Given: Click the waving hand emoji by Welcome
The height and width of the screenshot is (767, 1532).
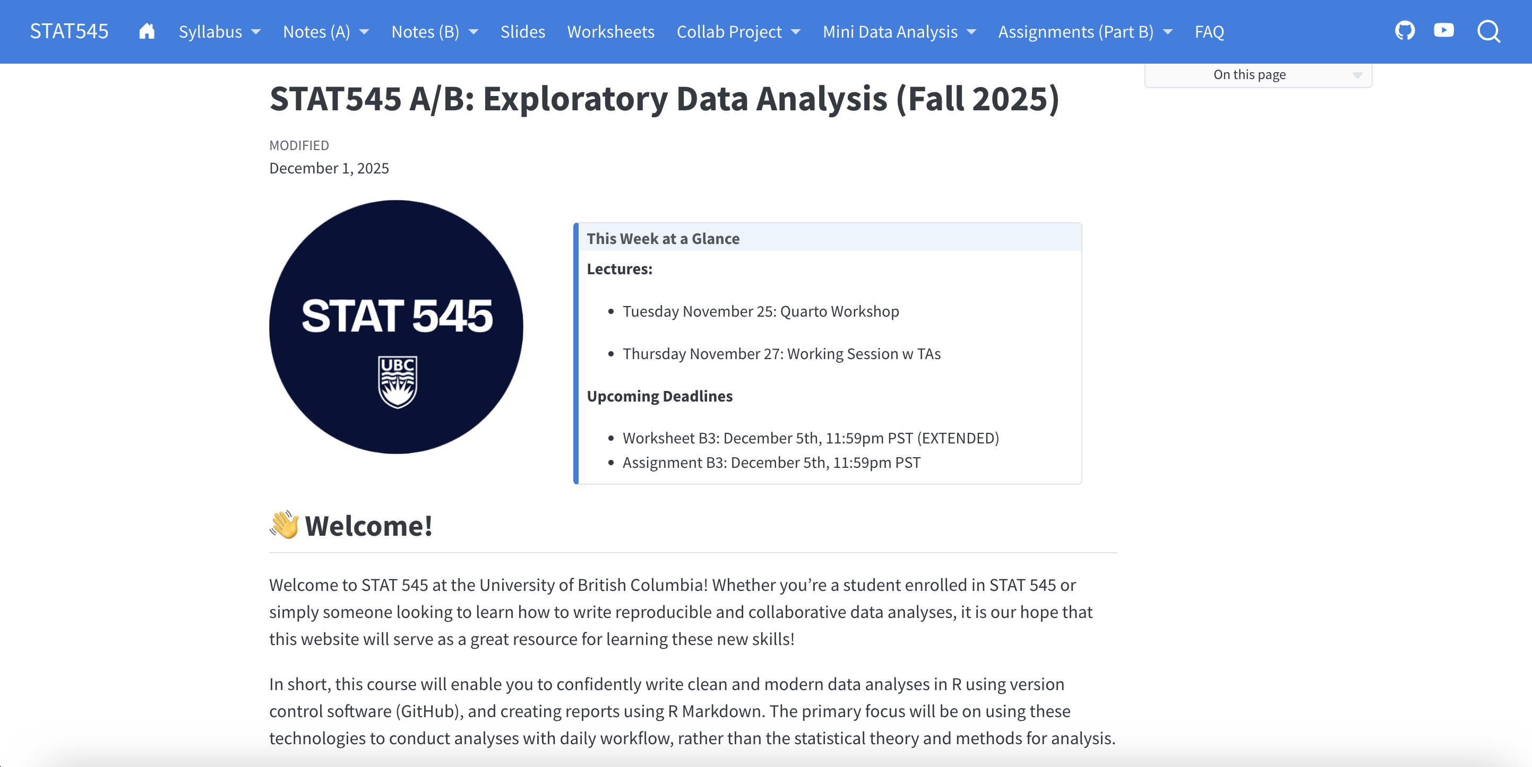Looking at the screenshot, I should point(285,525).
